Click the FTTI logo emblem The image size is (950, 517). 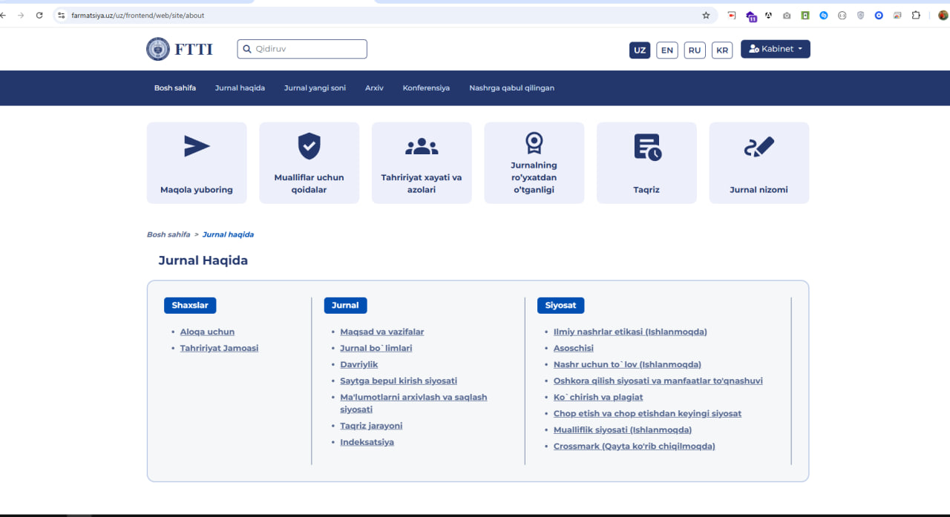click(x=158, y=49)
